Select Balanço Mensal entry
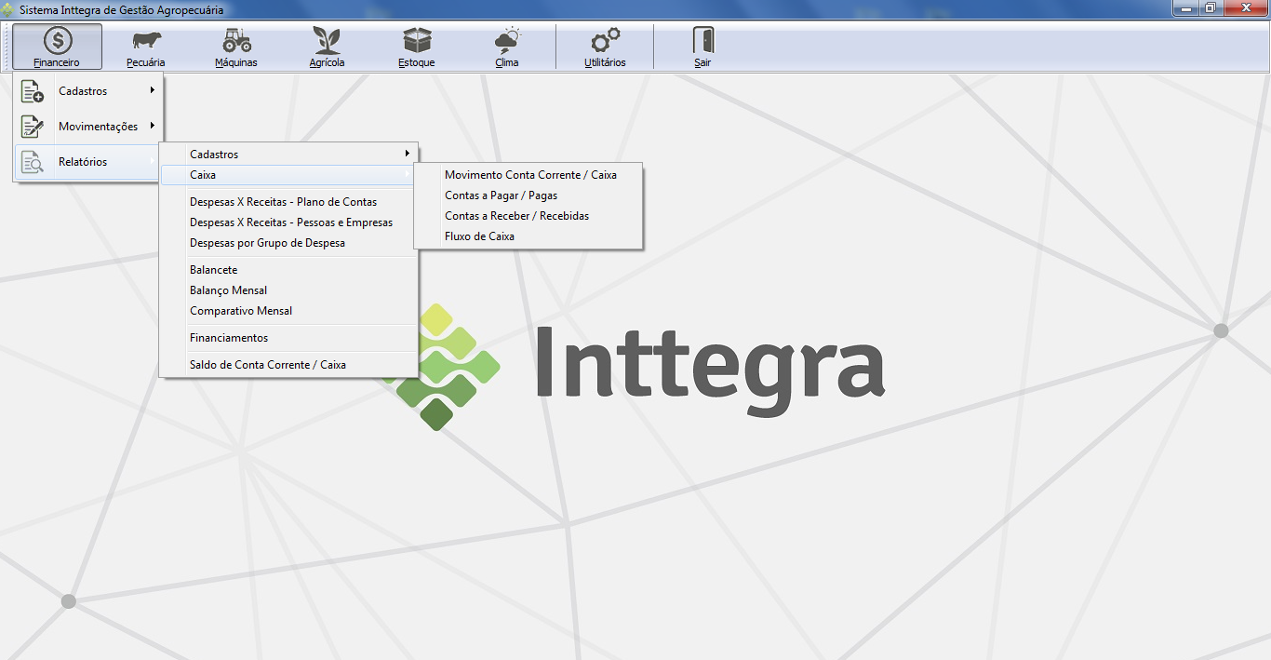This screenshot has height=660, width=1271. 228,290
